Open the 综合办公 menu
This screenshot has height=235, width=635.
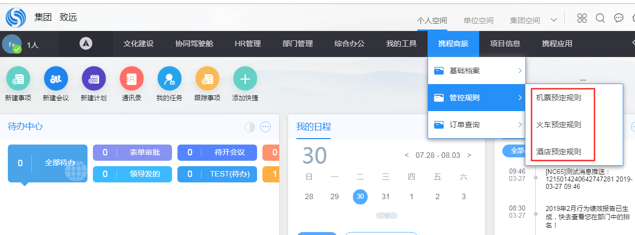(349, 44)
